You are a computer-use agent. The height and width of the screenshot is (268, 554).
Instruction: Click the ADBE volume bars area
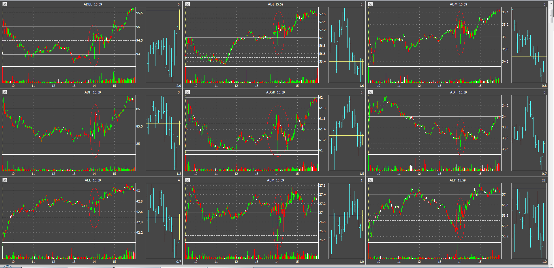coord(69,75)
